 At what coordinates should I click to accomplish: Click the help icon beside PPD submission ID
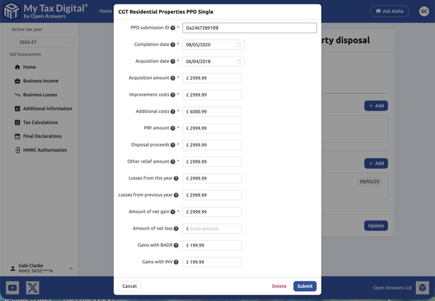pyautogui.click(x=173, y=28)
